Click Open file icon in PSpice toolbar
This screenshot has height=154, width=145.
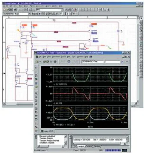[x=44, y=61]
